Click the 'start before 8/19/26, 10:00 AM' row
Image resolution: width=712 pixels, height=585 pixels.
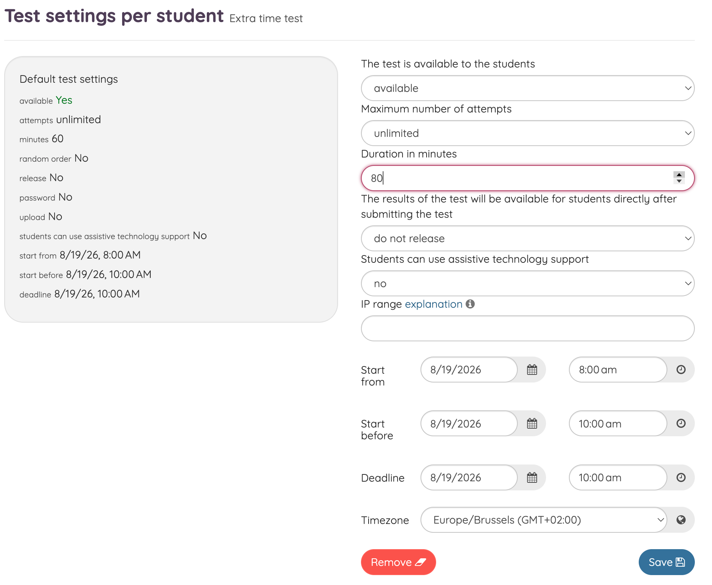click(x=85, y=275)
